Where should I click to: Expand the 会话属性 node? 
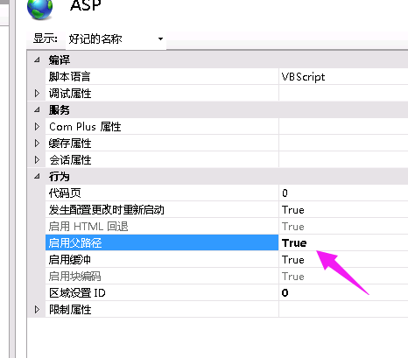click(37, 160)
